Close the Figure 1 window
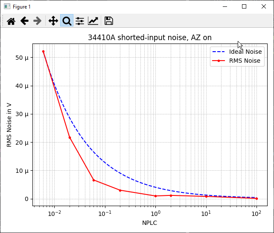Image resolution: width=274 pixels, height=233 pixels. pyautogui.click(x=264, y=7)
